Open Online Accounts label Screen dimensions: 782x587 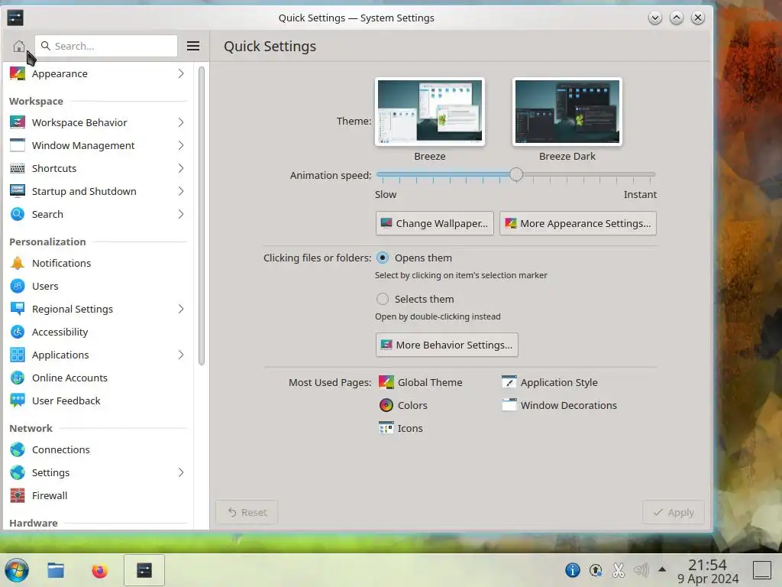tap(69, 378)
